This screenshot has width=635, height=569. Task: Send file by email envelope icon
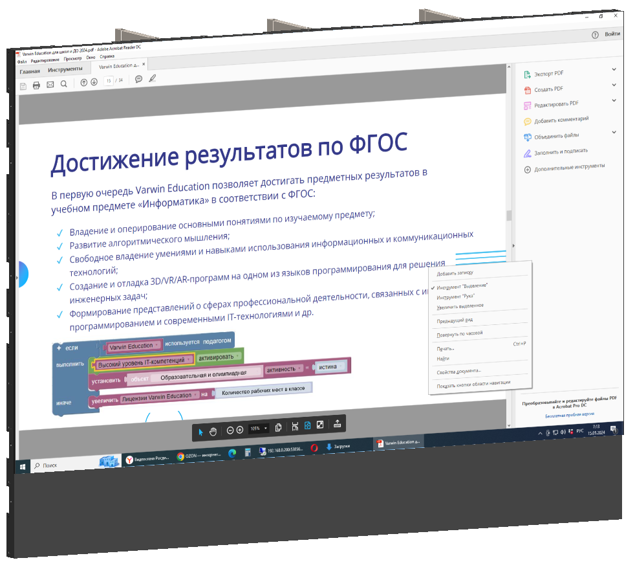tap(50, 85)
